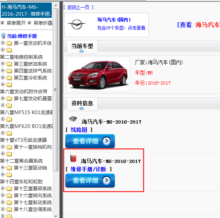This screenshot has height=218, width=220.
Task: Click folder icon of 第七章发动机悬置
Action: [9, 98]
